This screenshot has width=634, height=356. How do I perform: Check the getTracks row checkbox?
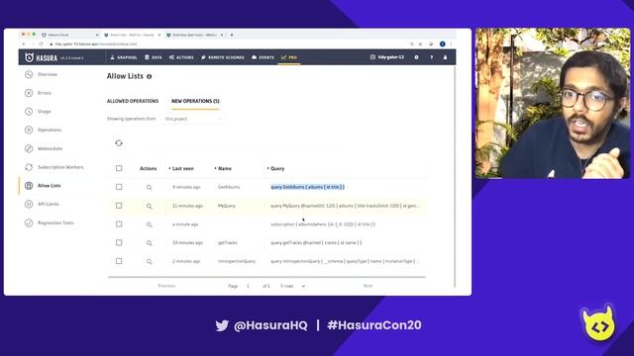coord(119,242)
